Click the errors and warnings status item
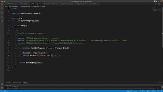The width and height of the screenshot is (163, 92). click(3, 91)
